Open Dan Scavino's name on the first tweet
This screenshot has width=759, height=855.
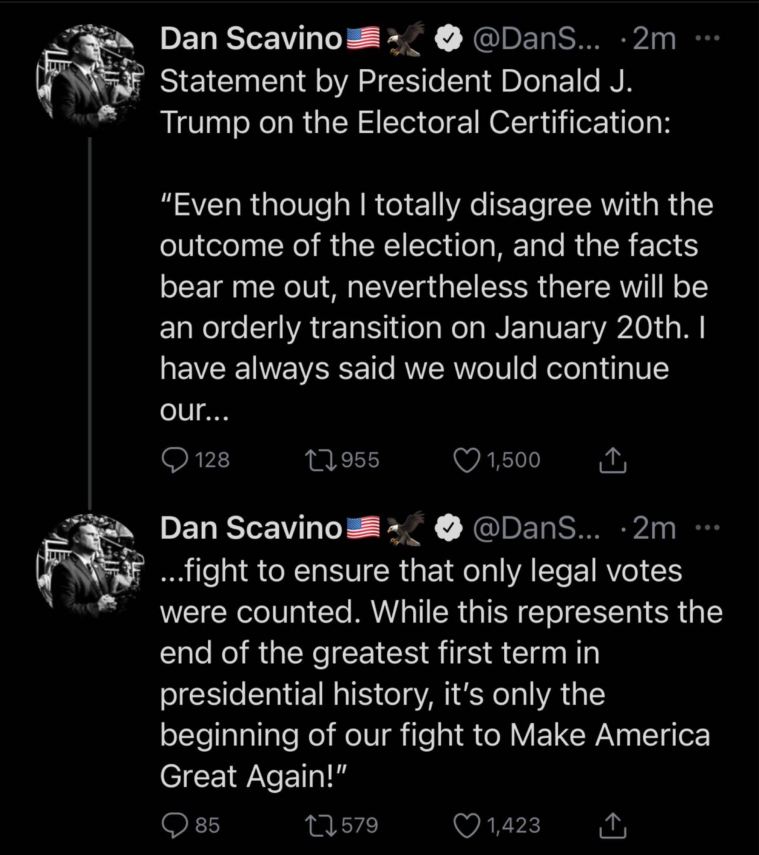251,39
